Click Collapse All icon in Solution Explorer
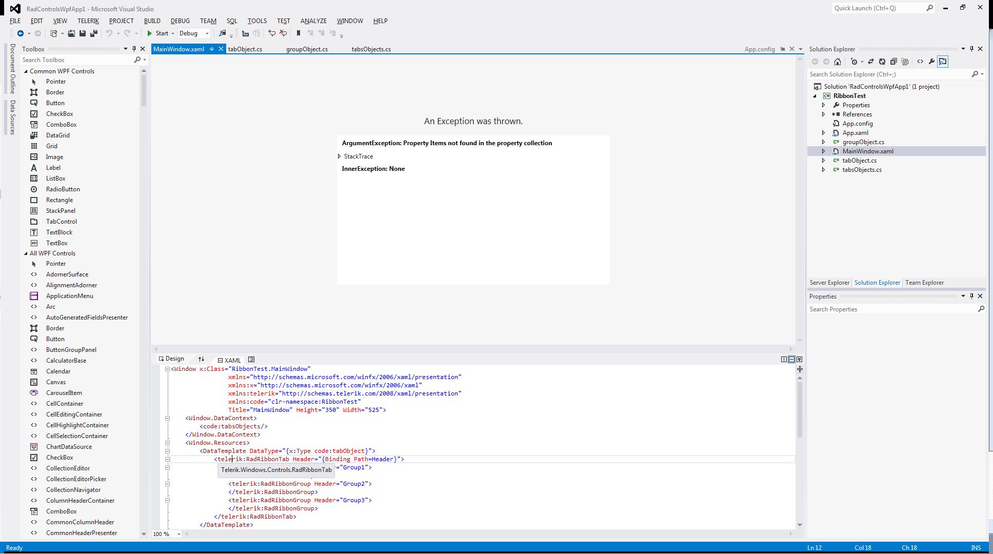The image size is (993, 554). 893,62
